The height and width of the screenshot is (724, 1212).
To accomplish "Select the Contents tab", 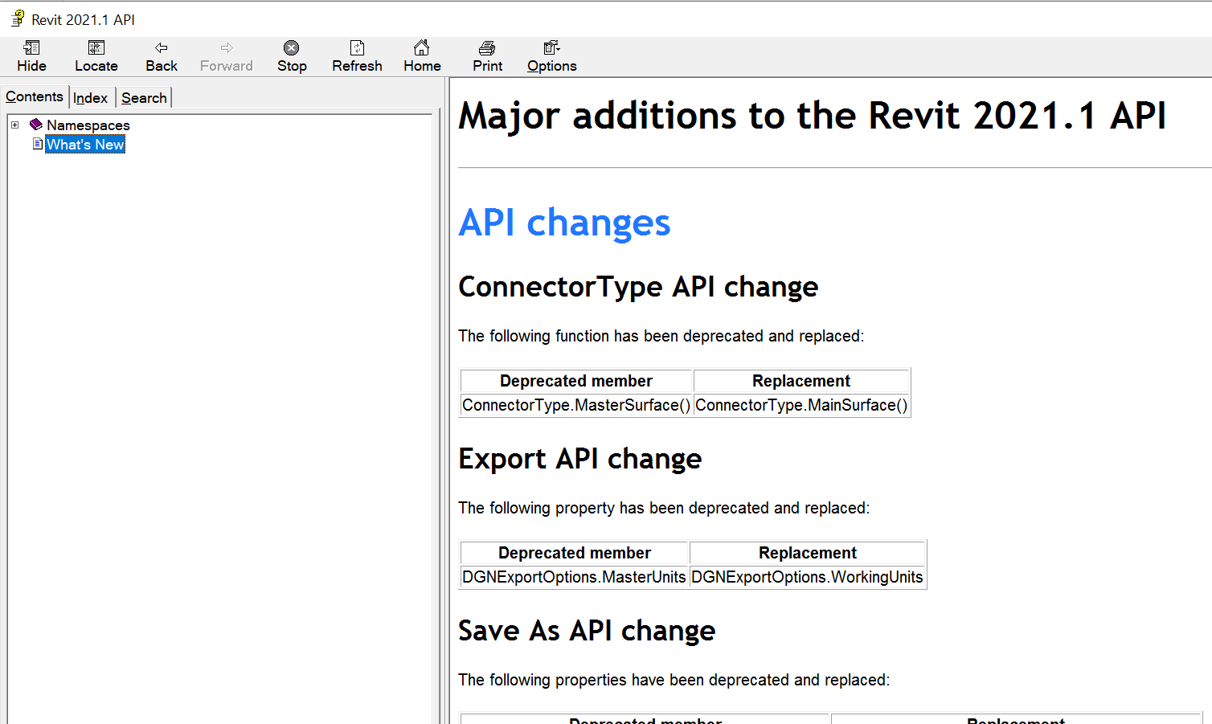I will [35, 96].
